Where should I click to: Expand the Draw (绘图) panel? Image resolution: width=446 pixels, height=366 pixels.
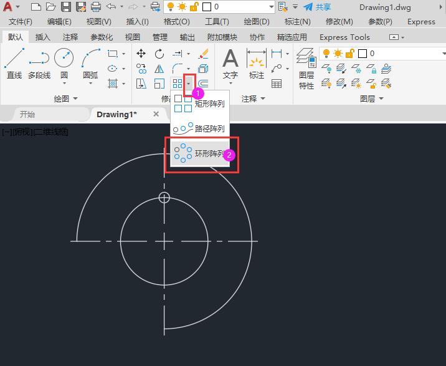click(65, 99)
